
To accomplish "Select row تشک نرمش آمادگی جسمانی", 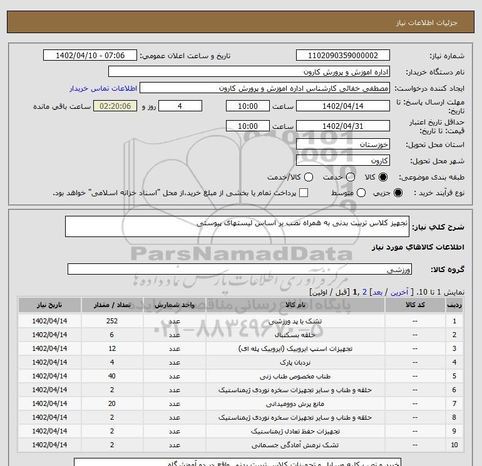I will pyautogui.click(x=240, y=445).
